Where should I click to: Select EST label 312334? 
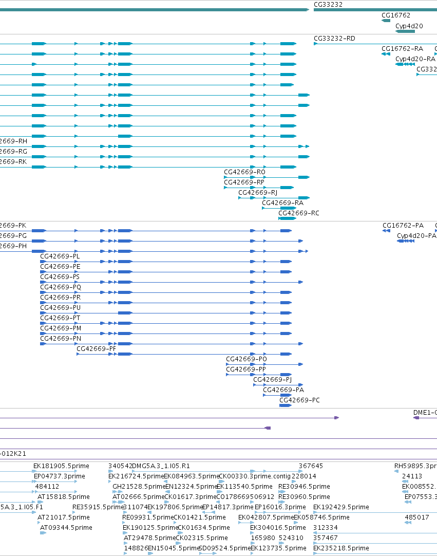click(x=326, y=528)
